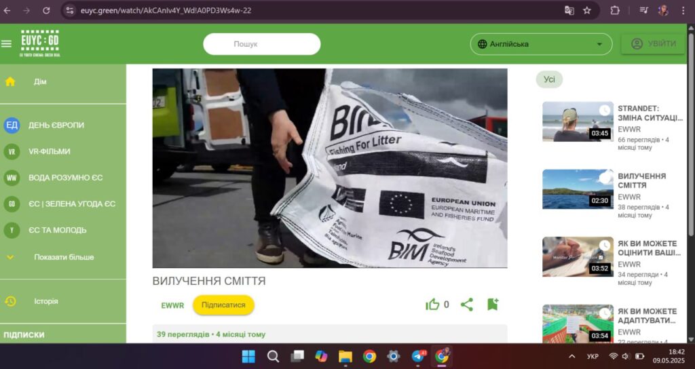Open ЯК ВИ МОЖЕТЕ ОЦІНИТИ ВАШІ... title
695x369 pixels.
[x=649, y=248]
